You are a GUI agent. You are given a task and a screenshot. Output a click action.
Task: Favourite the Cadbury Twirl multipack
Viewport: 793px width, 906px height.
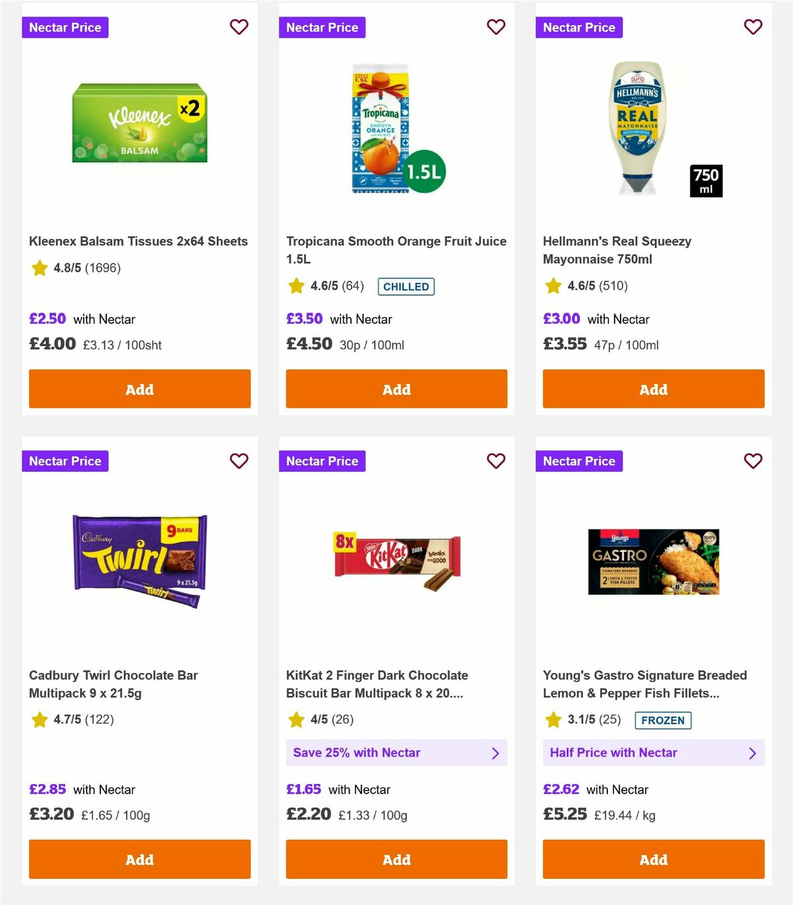239,461
